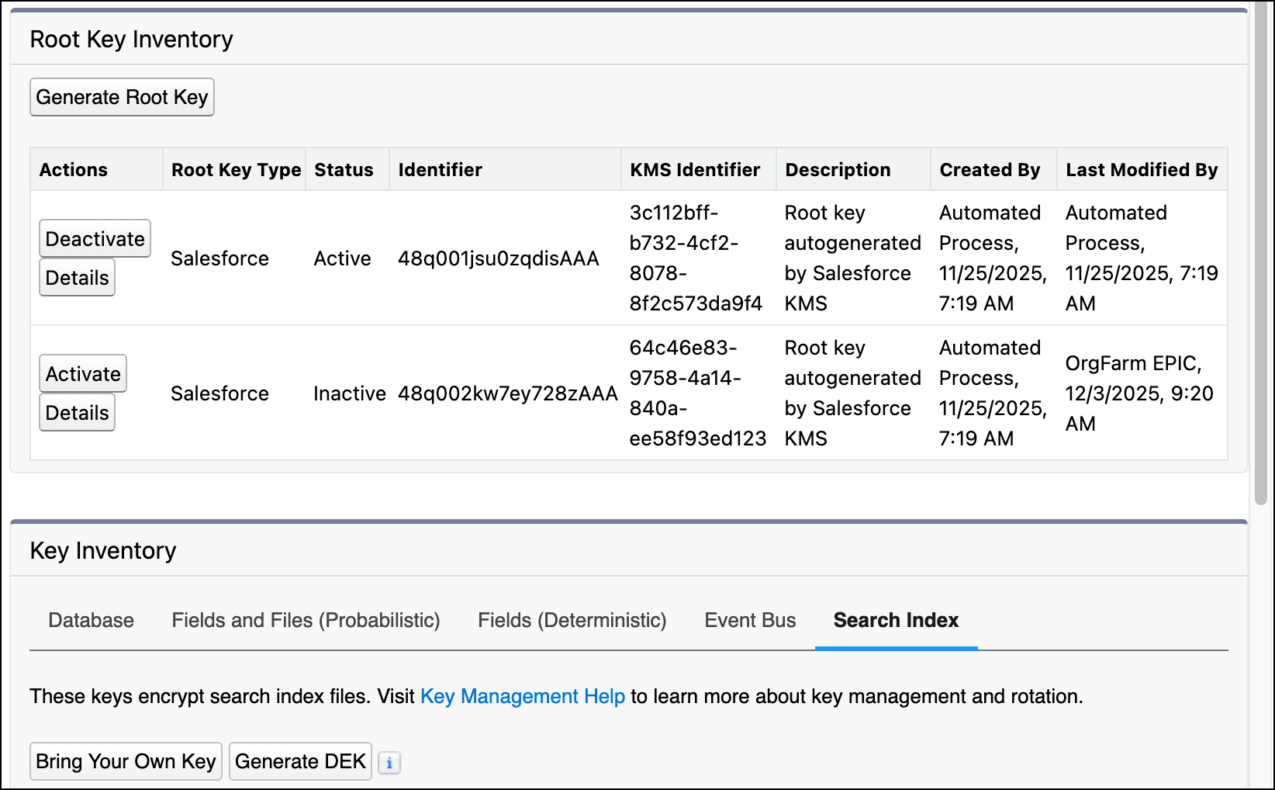The height and width of the screenshot is (790, 1275).
Task: Open the Key Management Help link
Action: pyautogui.click(x=523, y=696)
